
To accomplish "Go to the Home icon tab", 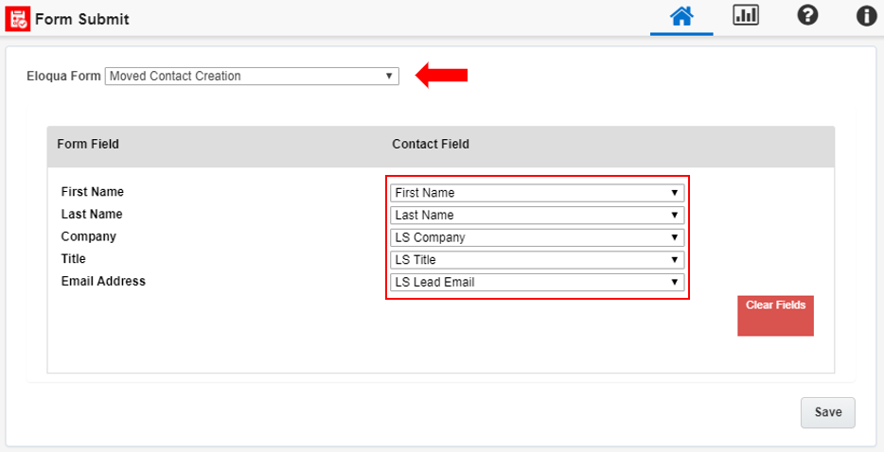I will pyautogui.click(x=681, y=17).
